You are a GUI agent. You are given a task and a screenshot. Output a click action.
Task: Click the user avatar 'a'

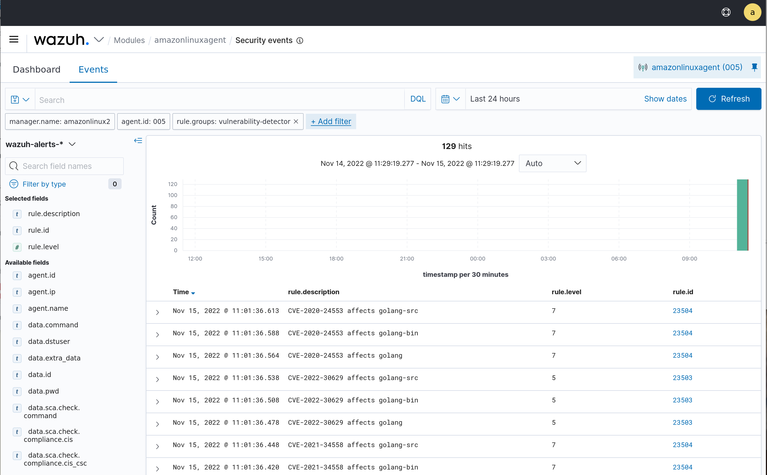click(752, 12)
